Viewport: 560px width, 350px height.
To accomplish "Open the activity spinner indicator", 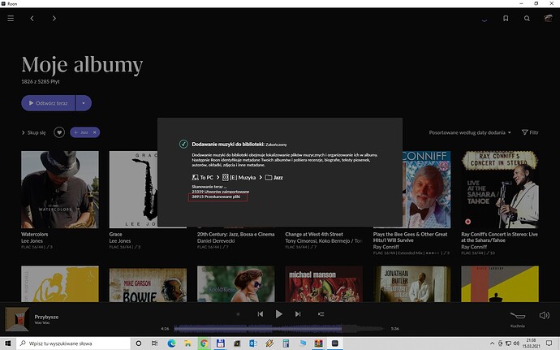I will point(485,19).
